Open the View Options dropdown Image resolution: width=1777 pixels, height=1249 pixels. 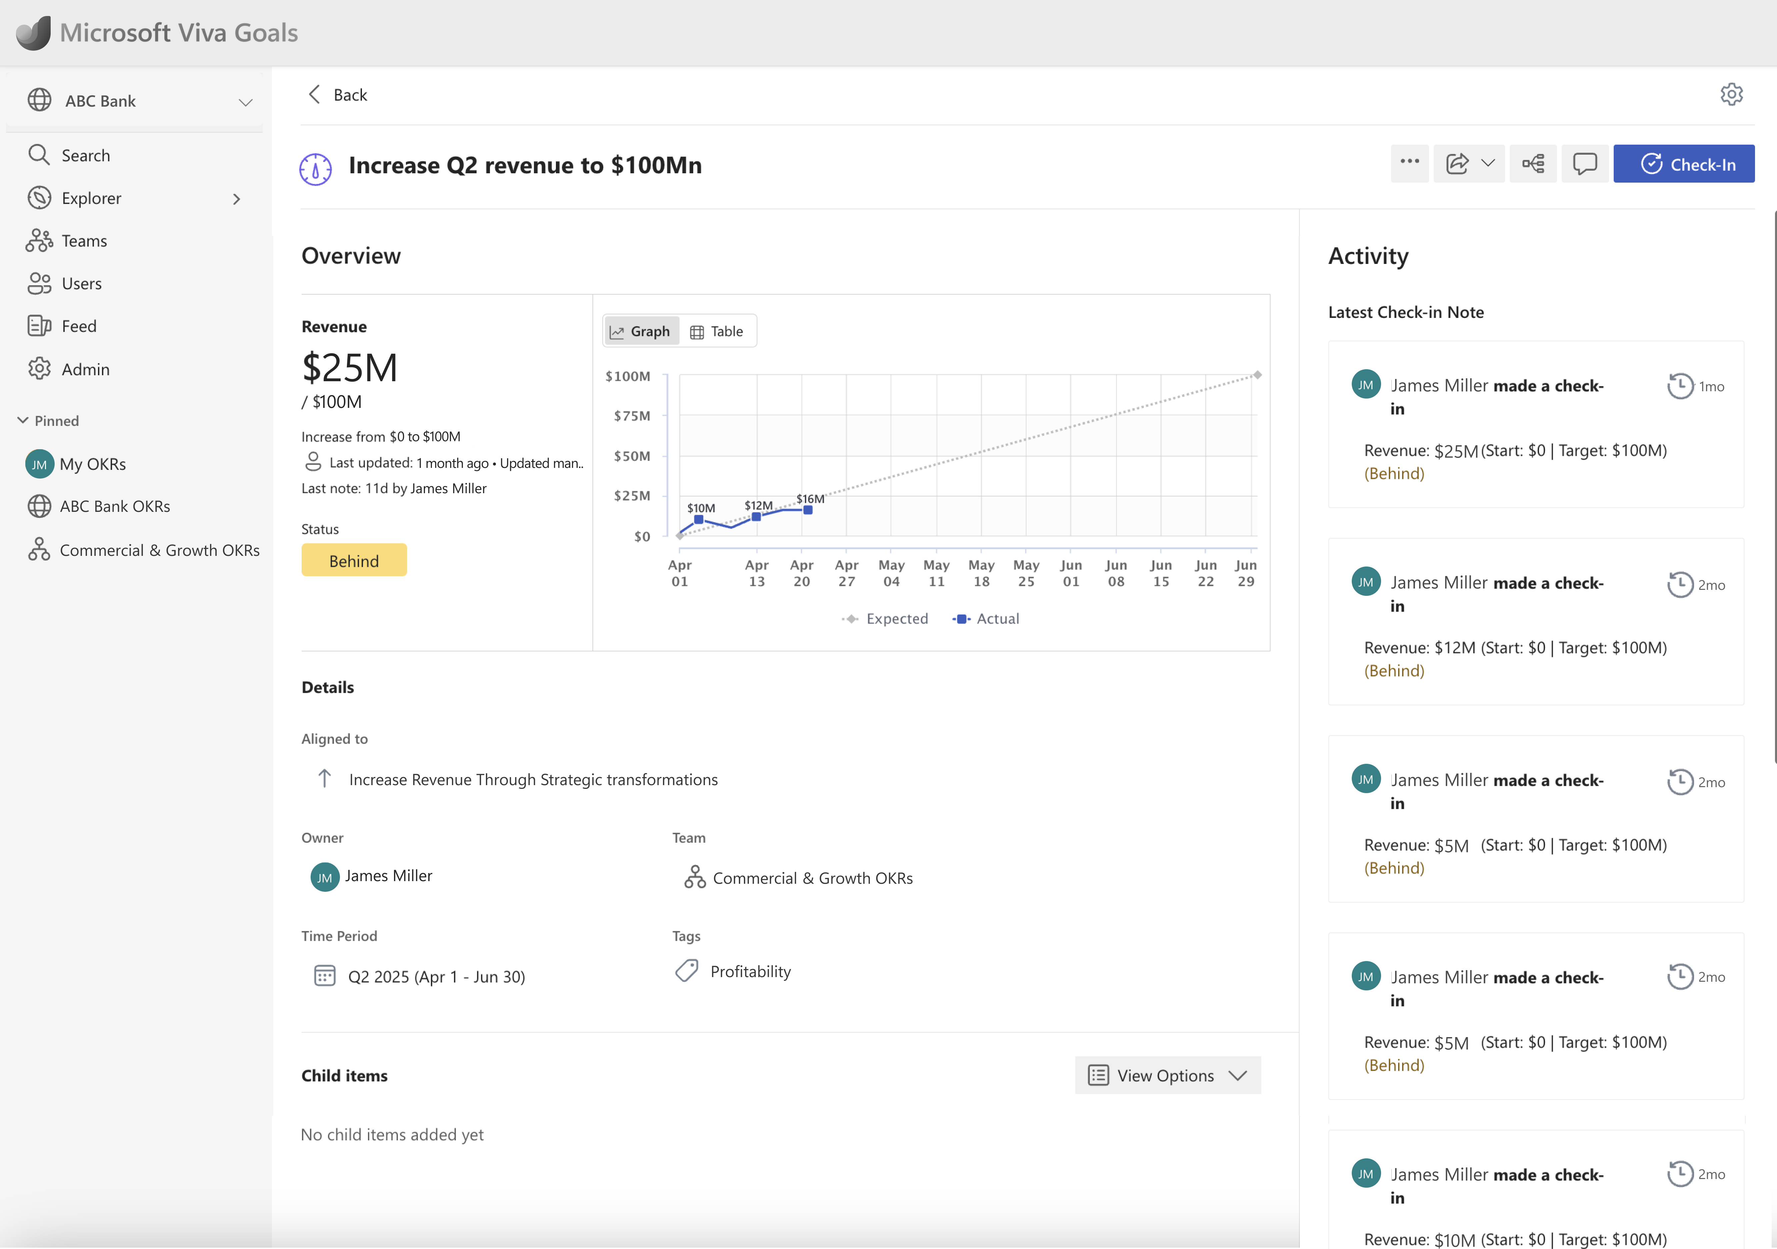[x=1168, y=1075]
